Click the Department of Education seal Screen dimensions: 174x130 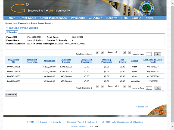point(146,8)
